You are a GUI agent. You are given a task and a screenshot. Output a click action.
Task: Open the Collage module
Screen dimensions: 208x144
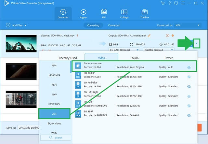124,14
